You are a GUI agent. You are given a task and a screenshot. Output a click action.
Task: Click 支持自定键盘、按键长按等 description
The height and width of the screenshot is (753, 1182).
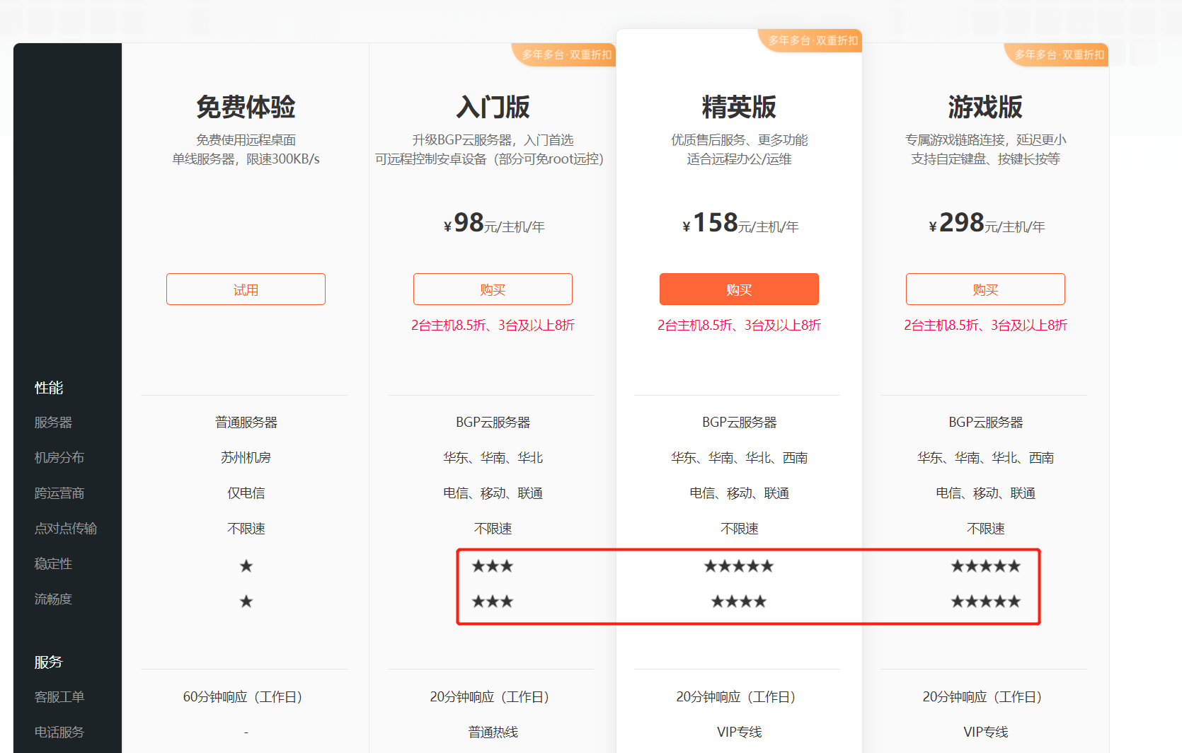click(x=985, y=159)
